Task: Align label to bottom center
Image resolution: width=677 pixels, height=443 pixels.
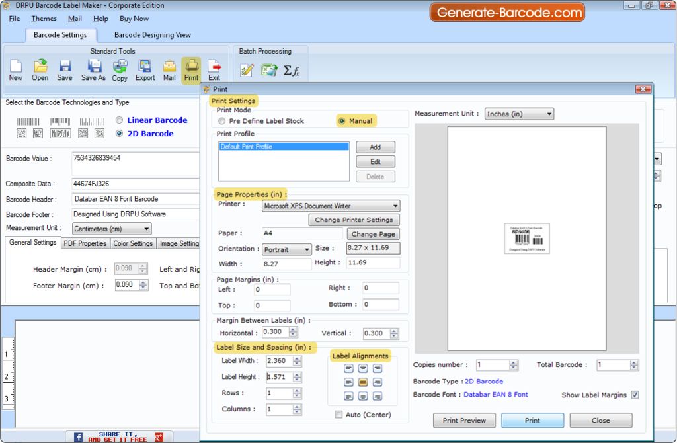Action: 363,396
